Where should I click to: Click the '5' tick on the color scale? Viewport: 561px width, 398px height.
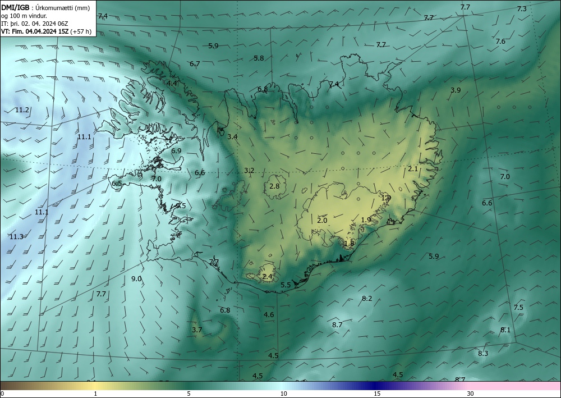click(x=188, y=394)
